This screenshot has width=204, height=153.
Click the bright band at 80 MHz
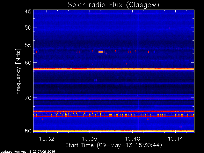pos(114,131)
